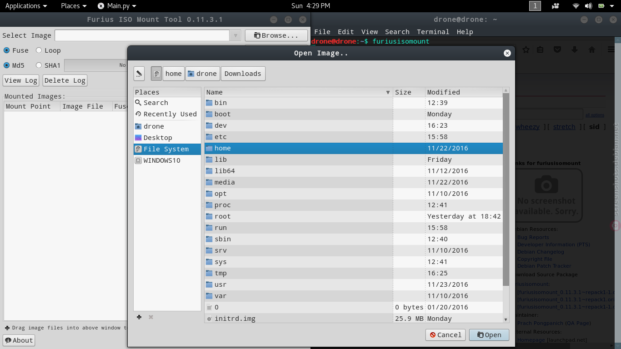Screen dimensions: 621x349
Task: Click the drive icon beside WINDOWS10
Action: (138, 160)
